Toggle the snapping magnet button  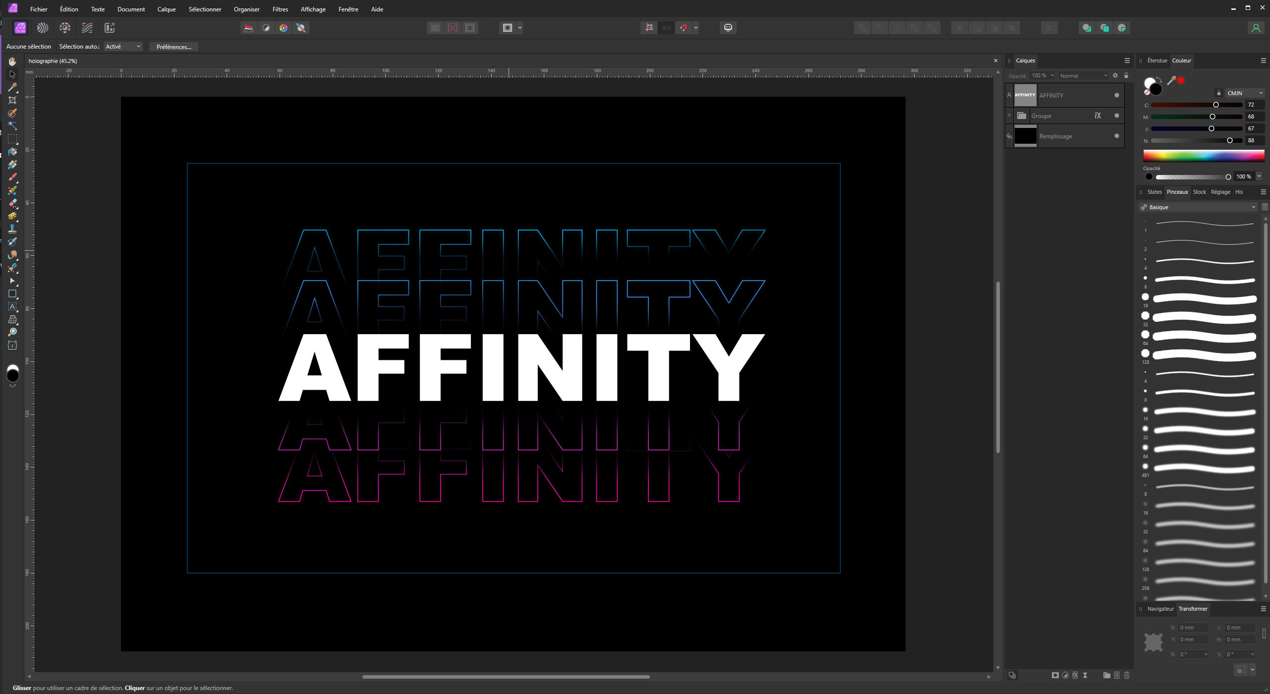click(x=684, y=28)
